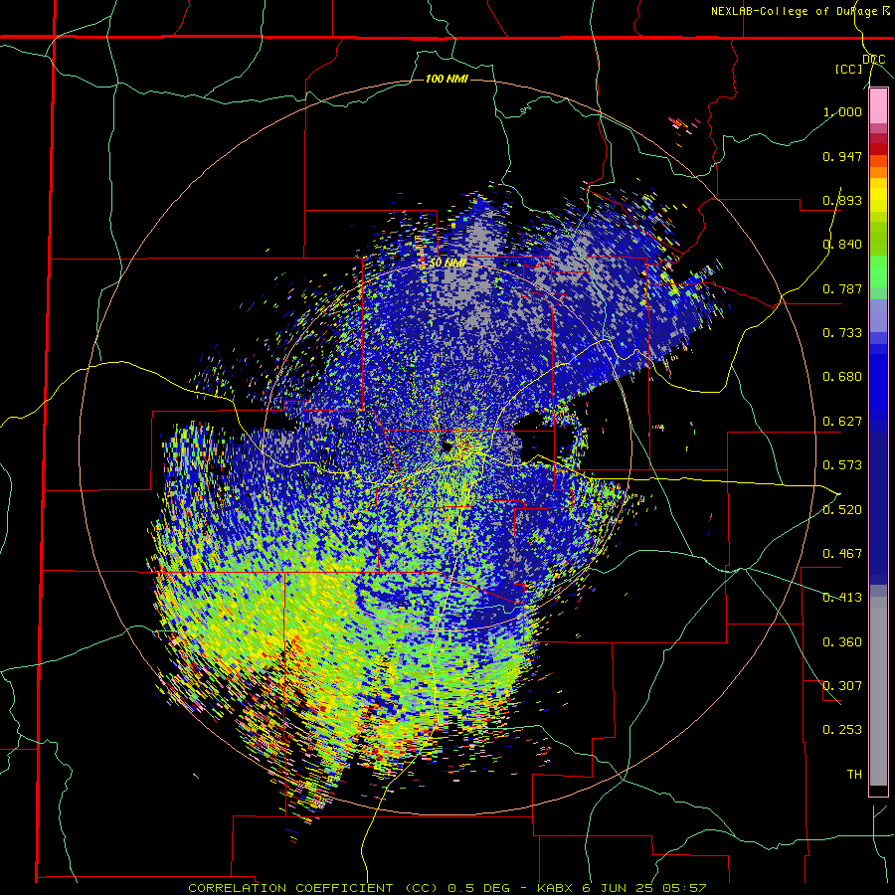This screenshot has width=895, height=895.
Task: Click the DCC label above the legend
Action: 873,60
